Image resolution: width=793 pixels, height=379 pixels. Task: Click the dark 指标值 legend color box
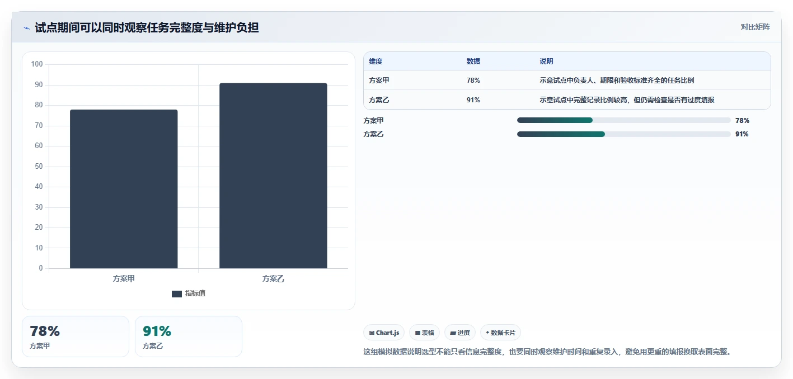(x=177, y=294)
